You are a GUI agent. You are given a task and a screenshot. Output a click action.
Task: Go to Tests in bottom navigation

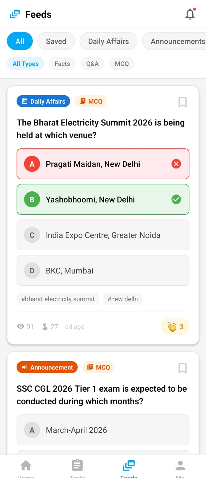77,466
